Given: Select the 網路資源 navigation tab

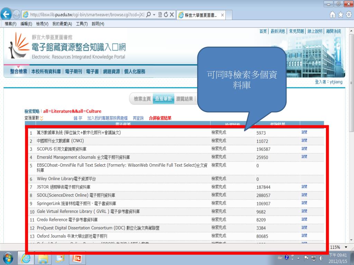Looking at the screenshot, I should [112, 71].
